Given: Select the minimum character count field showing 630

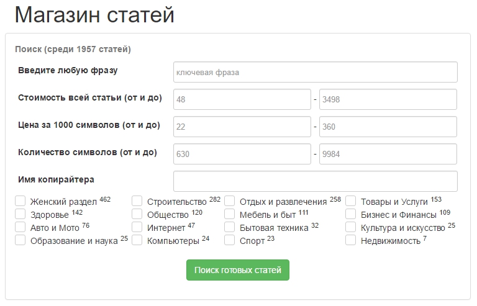Looking at the screenshot, I should 242,154.
